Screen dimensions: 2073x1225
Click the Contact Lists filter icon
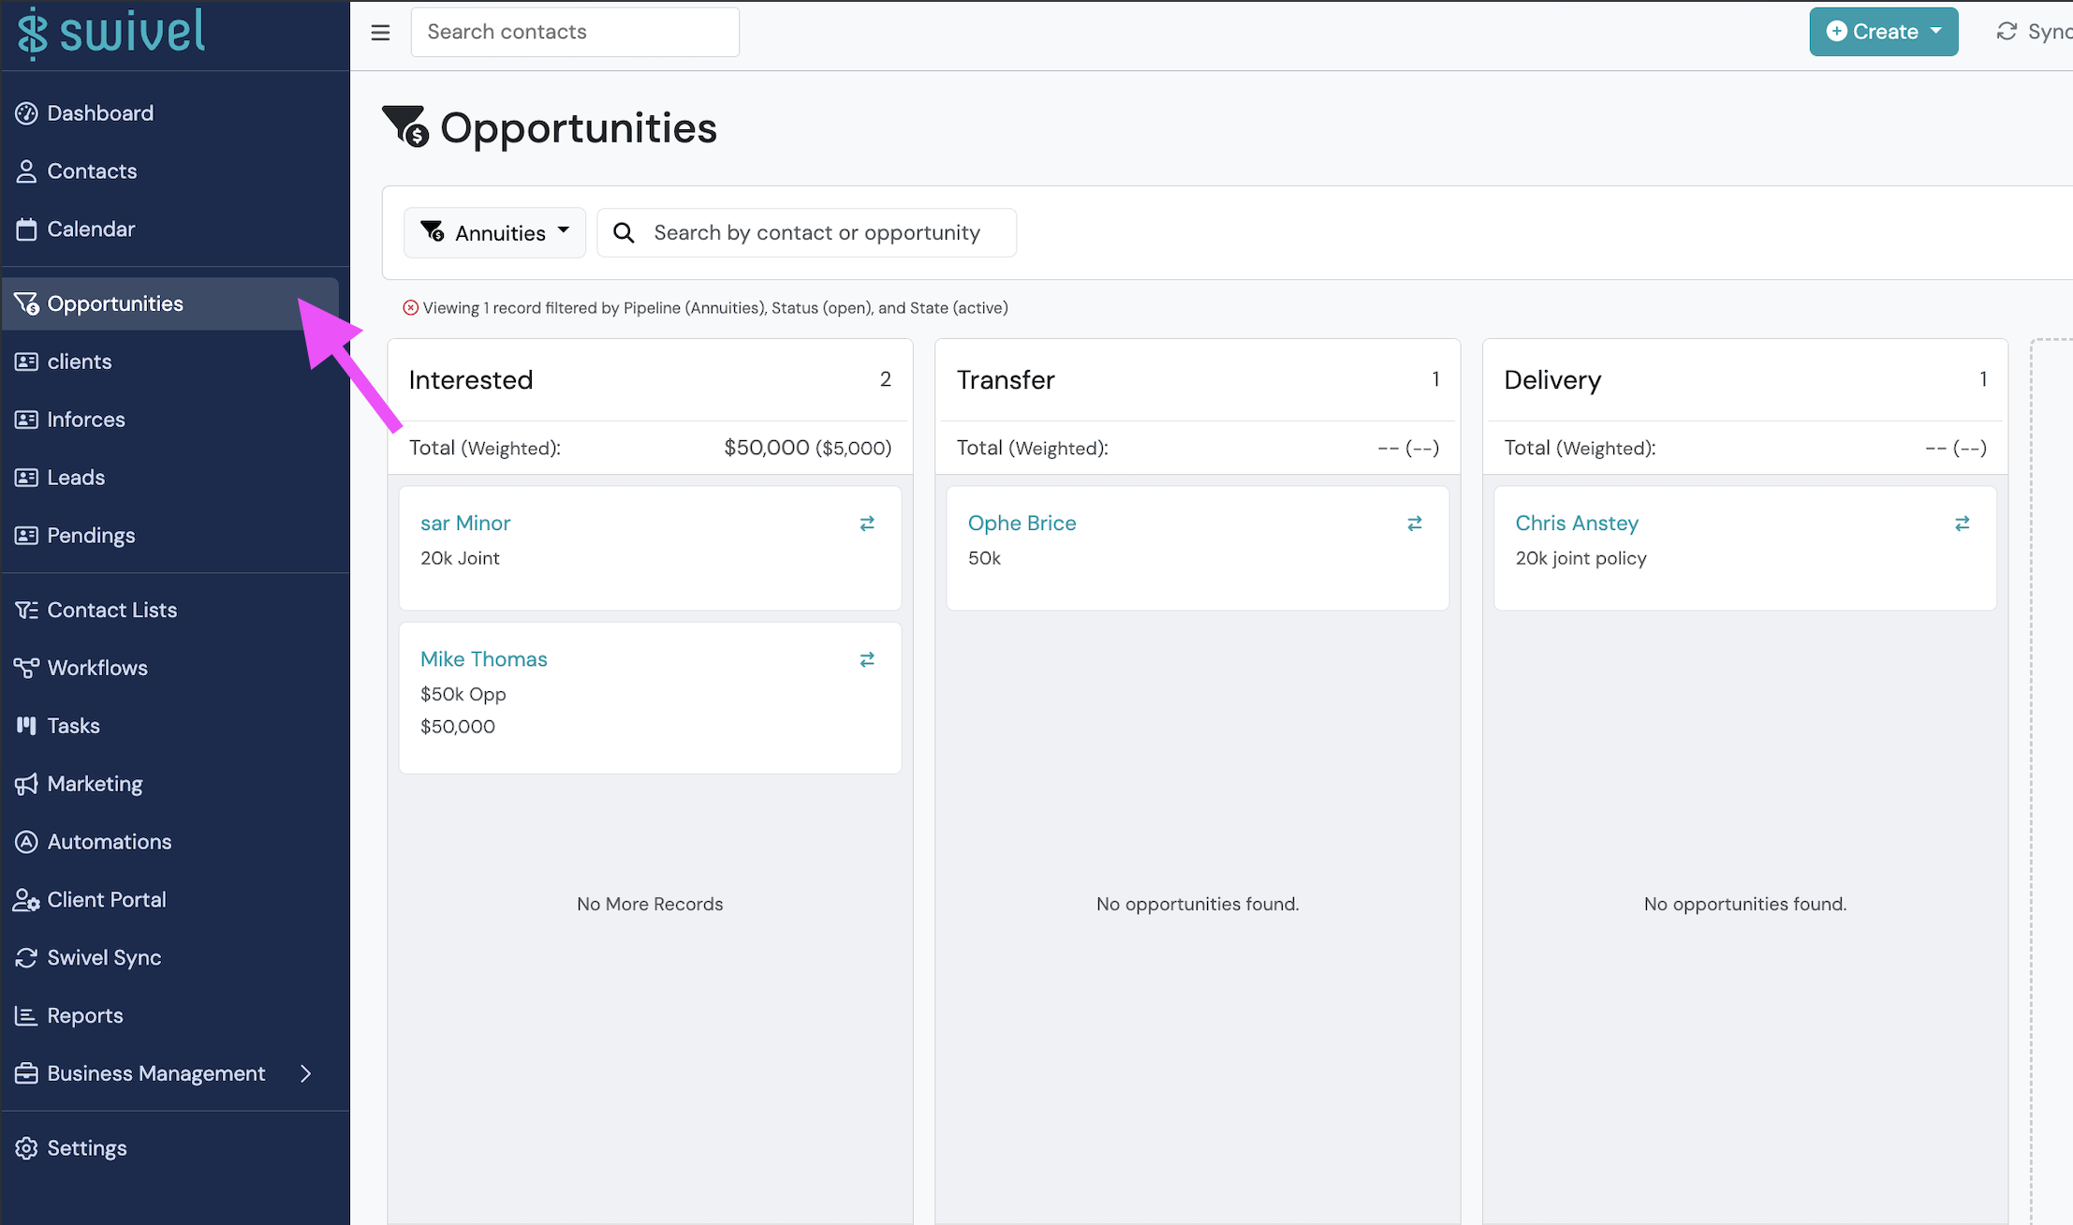point(26,611)
